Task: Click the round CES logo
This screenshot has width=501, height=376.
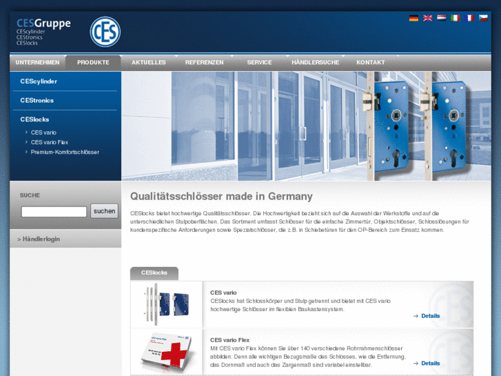Action: click(x=105, y=32)
